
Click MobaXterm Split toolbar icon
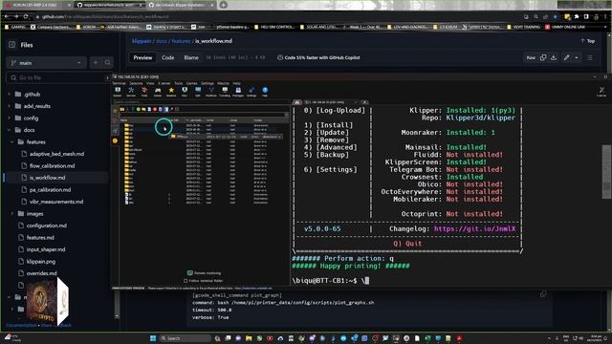198,92
